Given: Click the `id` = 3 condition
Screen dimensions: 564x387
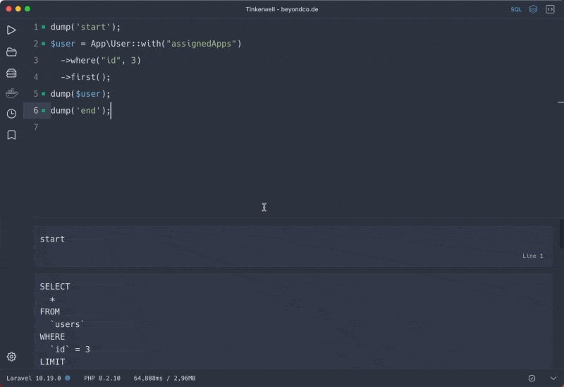Looking at the screenshot, I should click(x=70, y=349).
